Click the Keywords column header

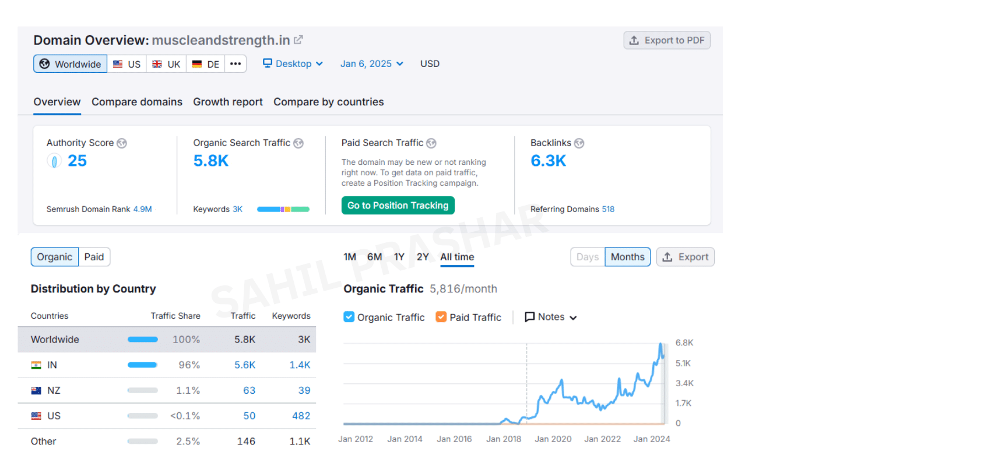pyautogui.click(x=291, y=316)
